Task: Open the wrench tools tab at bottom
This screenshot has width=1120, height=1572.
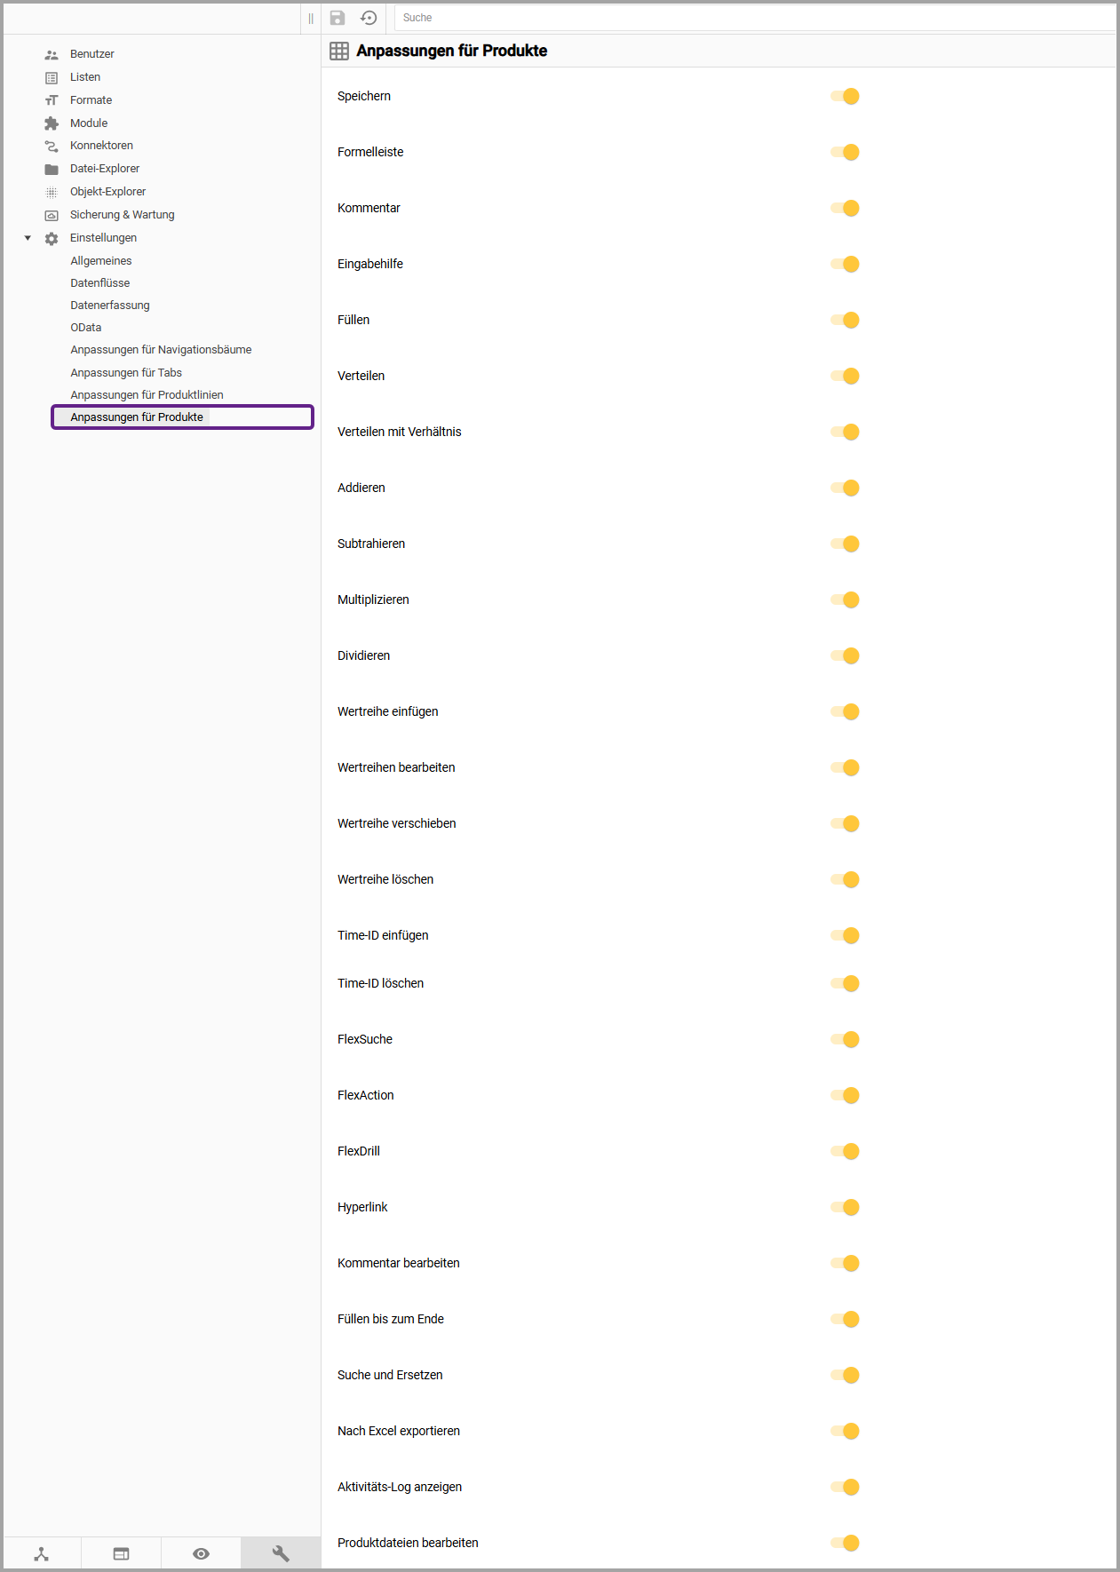Action: coord(281,1553)
